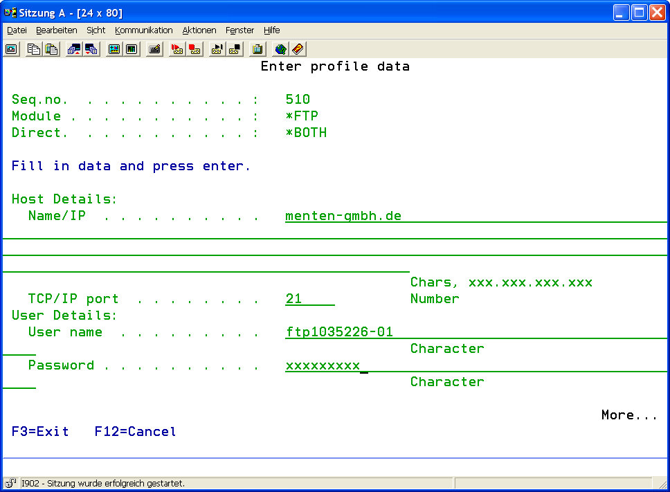The image size is (670, 492).
Task: Click the Receive File from Host icon
Action: pyautogui.click(x=91, y=49)
